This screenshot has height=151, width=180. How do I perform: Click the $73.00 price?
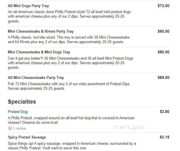tap(163, 6)
